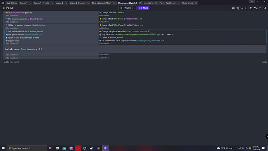Select coin_counter subtract 5 action
This screenshot has width=268, height=151.
point(124,32)
